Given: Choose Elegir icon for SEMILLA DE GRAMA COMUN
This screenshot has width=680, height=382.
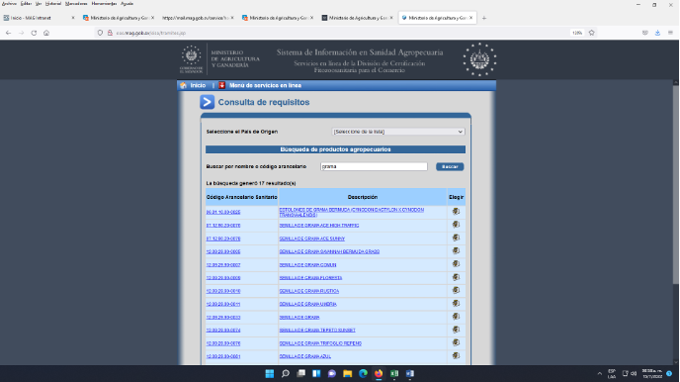Looking at the screenshot, I should (456, 264).
